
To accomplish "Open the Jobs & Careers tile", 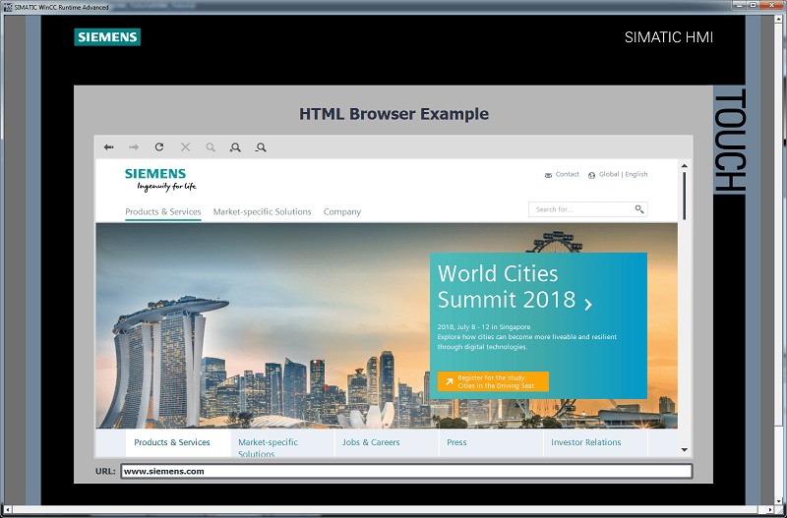I will pos(387,442).
